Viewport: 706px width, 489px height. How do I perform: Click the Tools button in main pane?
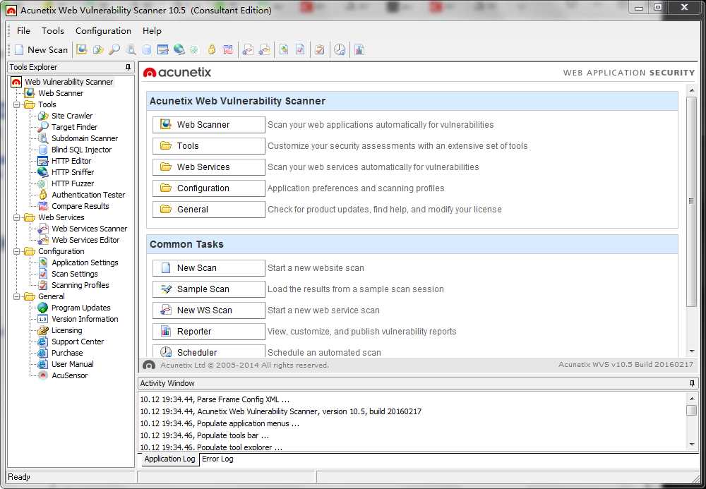pos(208,146)
